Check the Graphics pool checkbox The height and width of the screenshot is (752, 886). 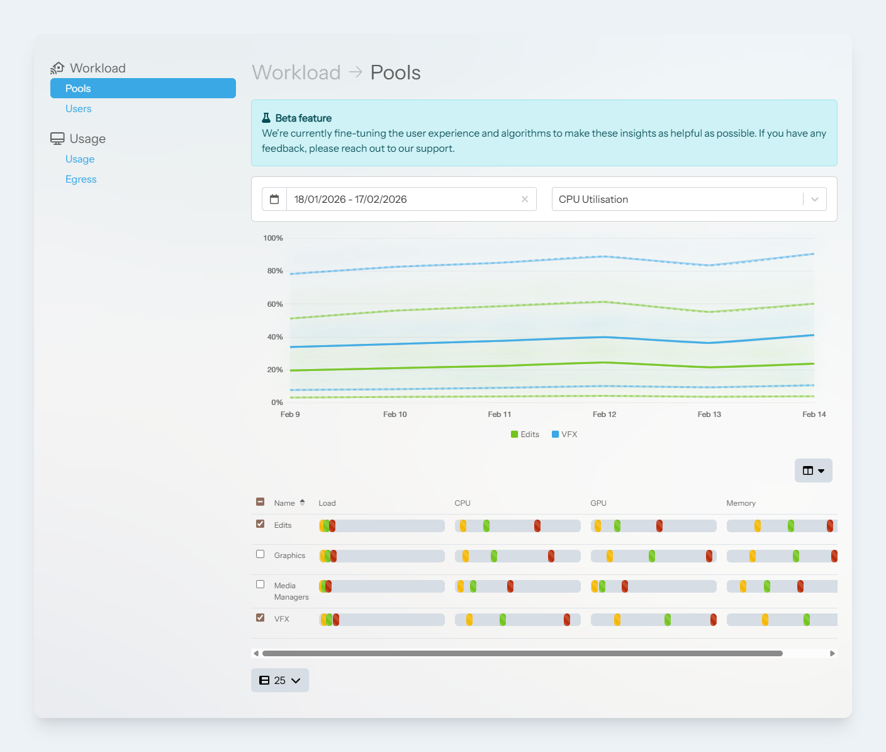pyautogui.click(x=260, y=554)
